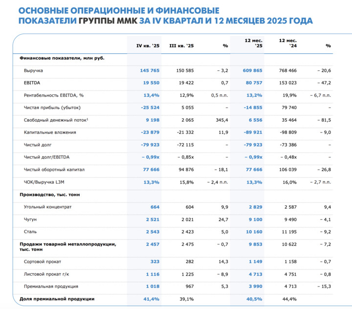Select the 'Угольный концентрат' row label
Image resolution: width=352 pixels, height=309 pixels.
[x=48, y=207]
